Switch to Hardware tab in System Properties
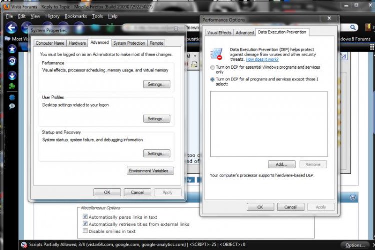 point(77,43)
